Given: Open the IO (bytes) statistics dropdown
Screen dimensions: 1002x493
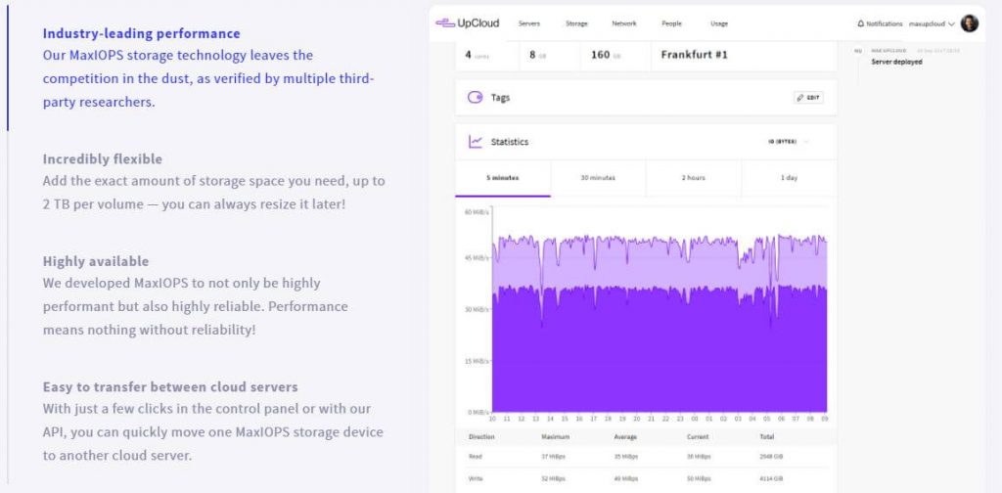Looking at the screenshot, I should [788, 142].
